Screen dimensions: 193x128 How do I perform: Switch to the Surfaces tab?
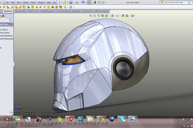8,11
